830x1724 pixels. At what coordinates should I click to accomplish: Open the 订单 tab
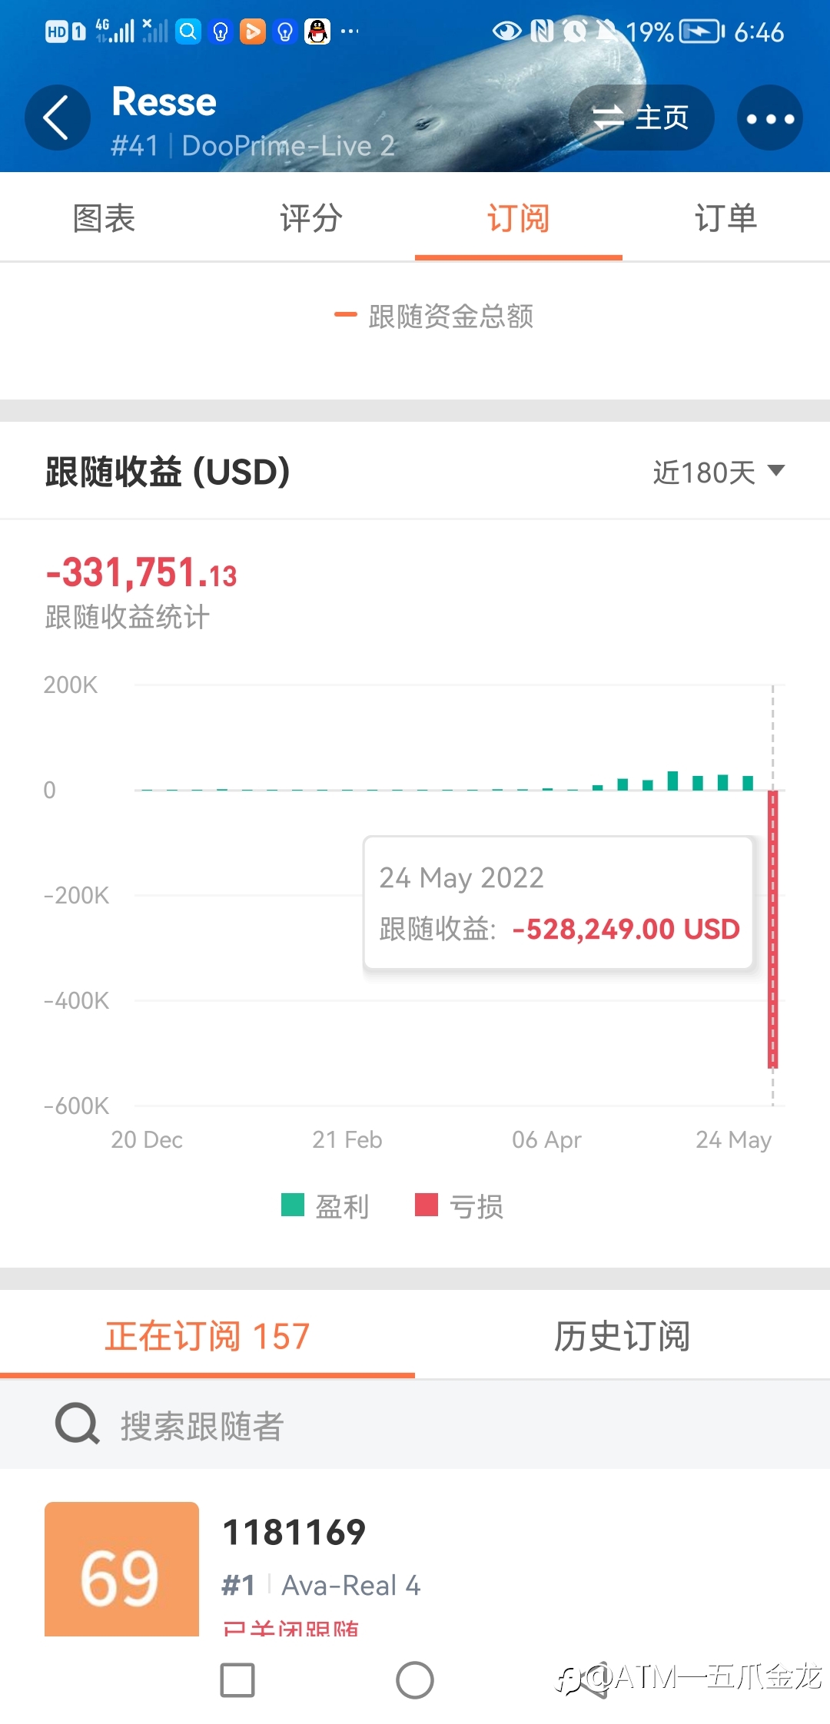tap(725, 218)
